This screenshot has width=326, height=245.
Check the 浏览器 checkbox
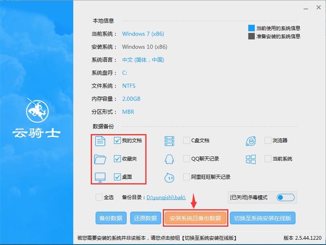coord(268,140)
